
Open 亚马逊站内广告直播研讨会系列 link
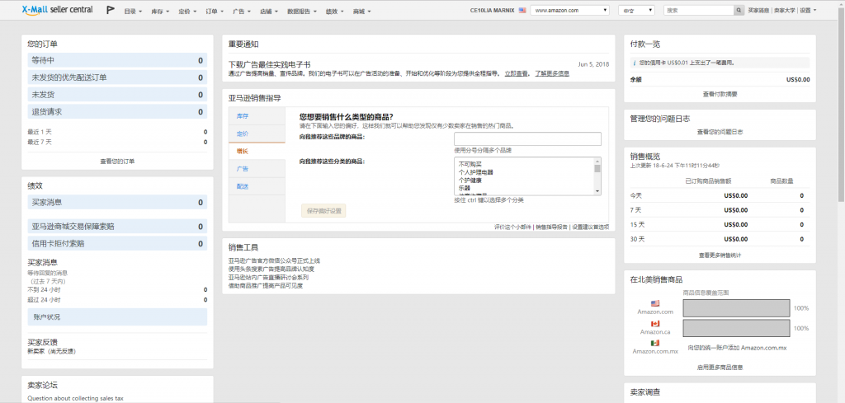click(x=268, y=278)
